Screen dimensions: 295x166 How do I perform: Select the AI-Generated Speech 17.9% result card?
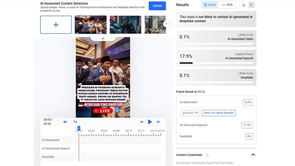coord(216,58)
